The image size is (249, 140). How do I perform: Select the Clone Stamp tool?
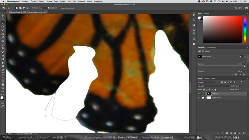pos(3,48)
